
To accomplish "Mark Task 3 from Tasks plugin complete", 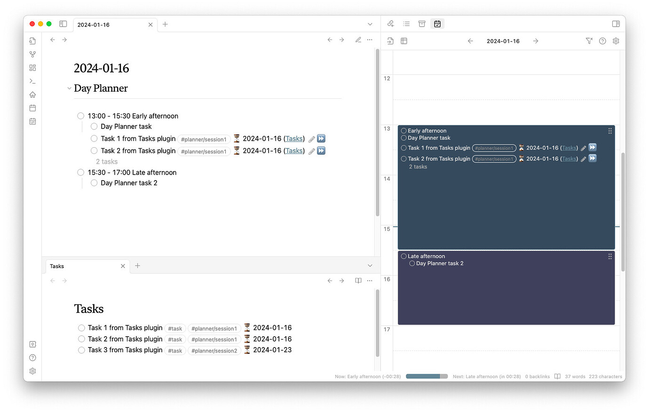I will click(81, 350).
